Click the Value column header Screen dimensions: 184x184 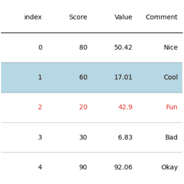(123, 17)
